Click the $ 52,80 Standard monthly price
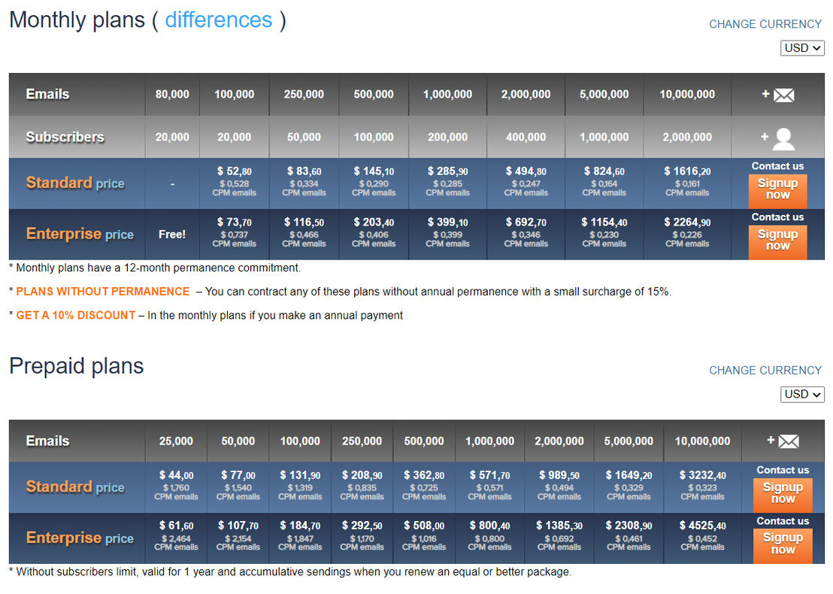Image resolution: width=833 pixels, height=594 pixels. point(235,171)
